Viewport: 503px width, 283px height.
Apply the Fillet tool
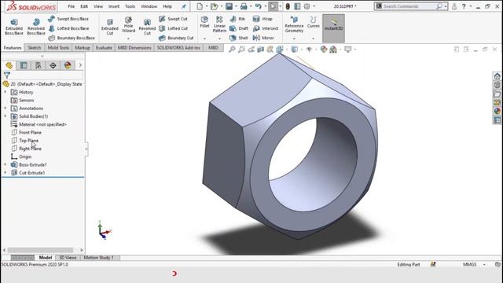point(204,22)
